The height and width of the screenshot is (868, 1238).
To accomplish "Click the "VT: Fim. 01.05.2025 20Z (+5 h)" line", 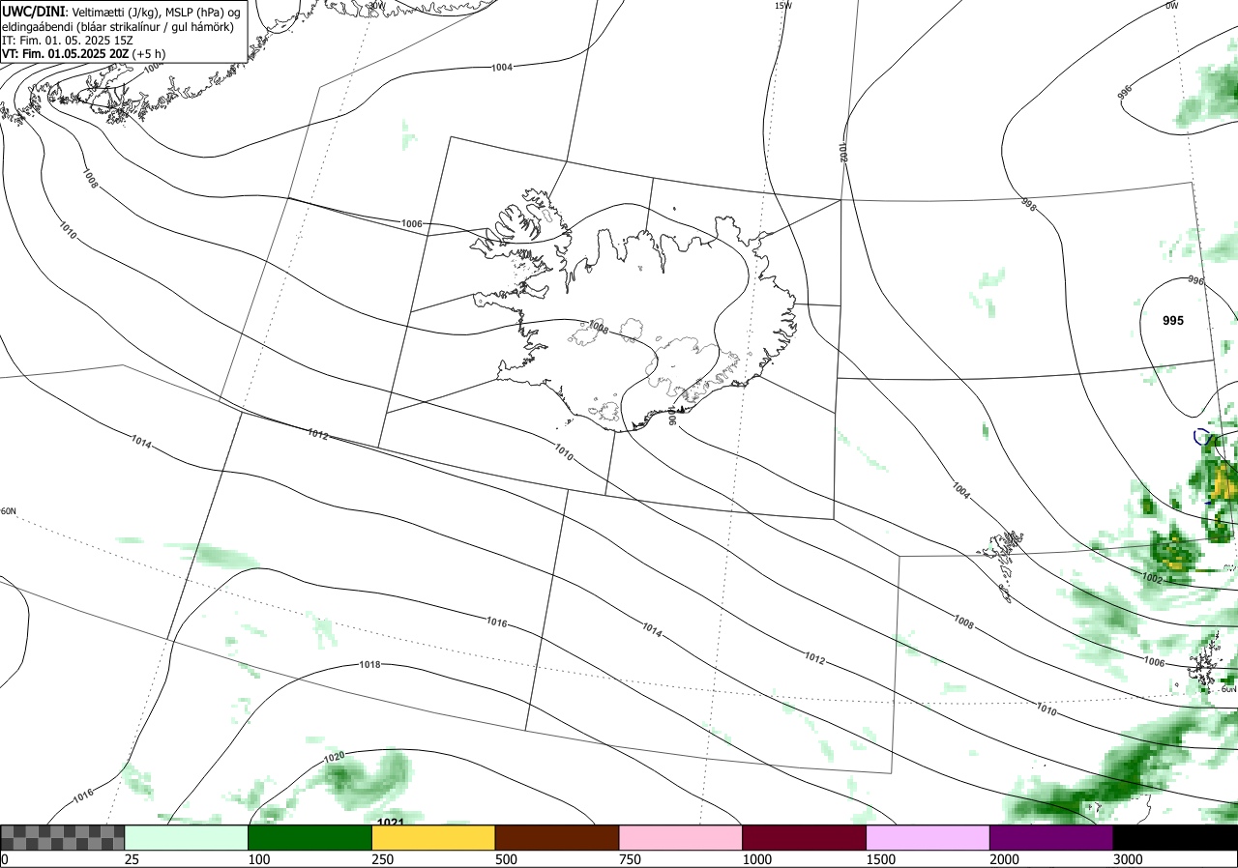I will tap(83, 54).
